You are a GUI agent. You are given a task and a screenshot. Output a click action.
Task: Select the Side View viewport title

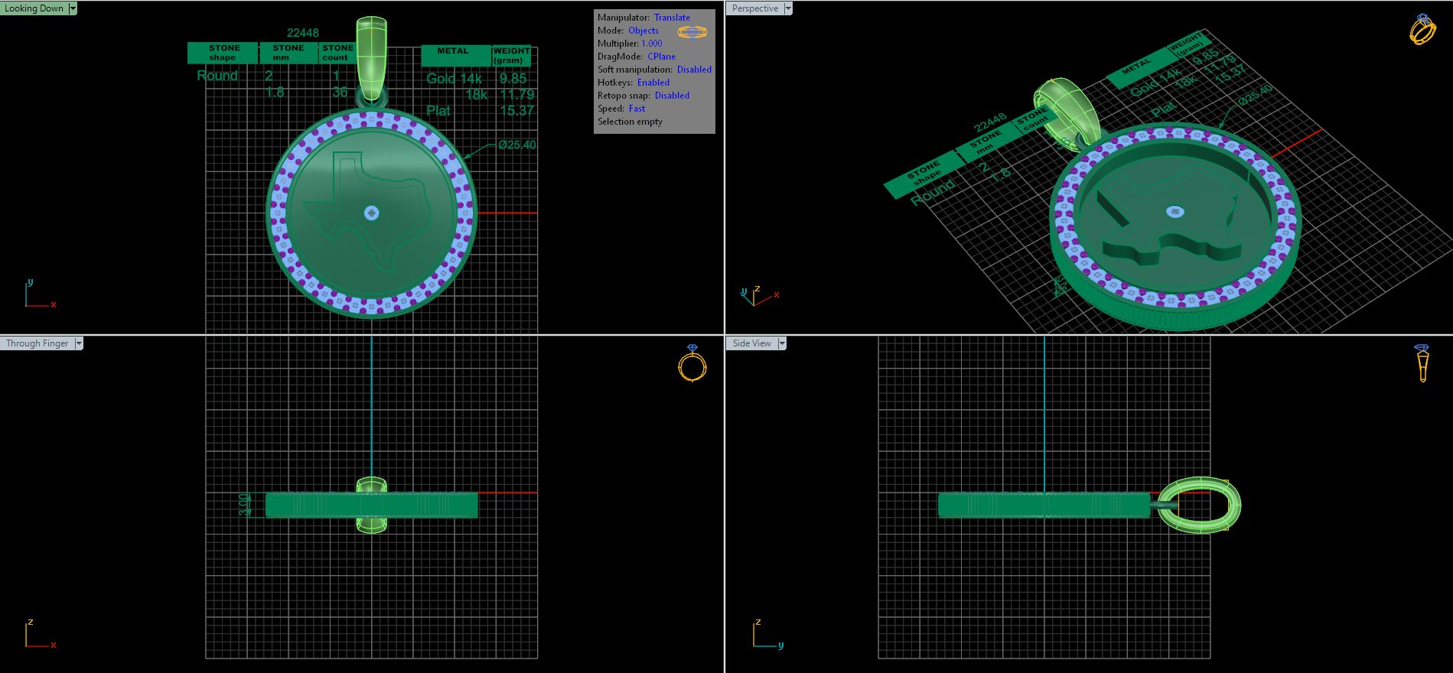coord(751,343)
